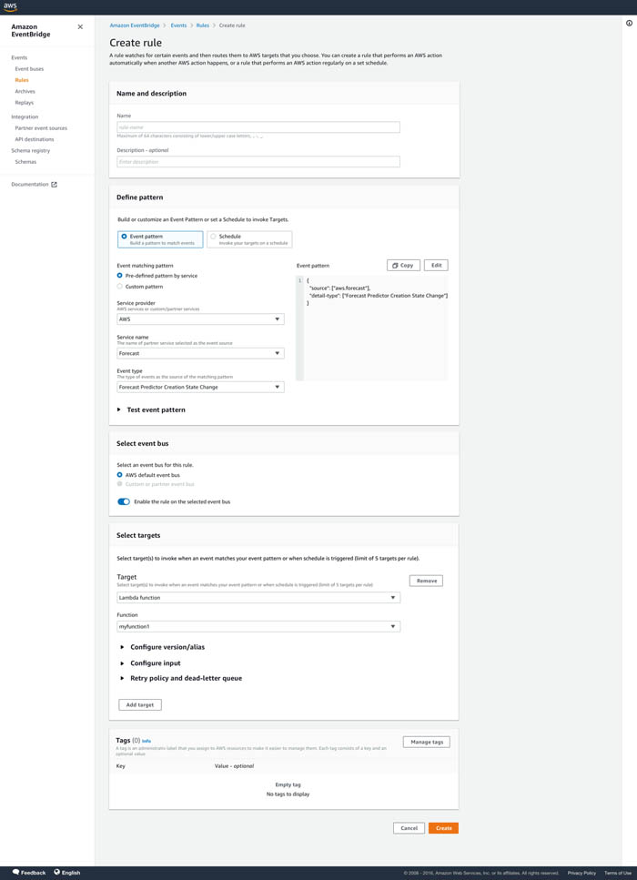Expand Retry policy and dead-letter queue
637x880 pixels.
coord(181,679)
